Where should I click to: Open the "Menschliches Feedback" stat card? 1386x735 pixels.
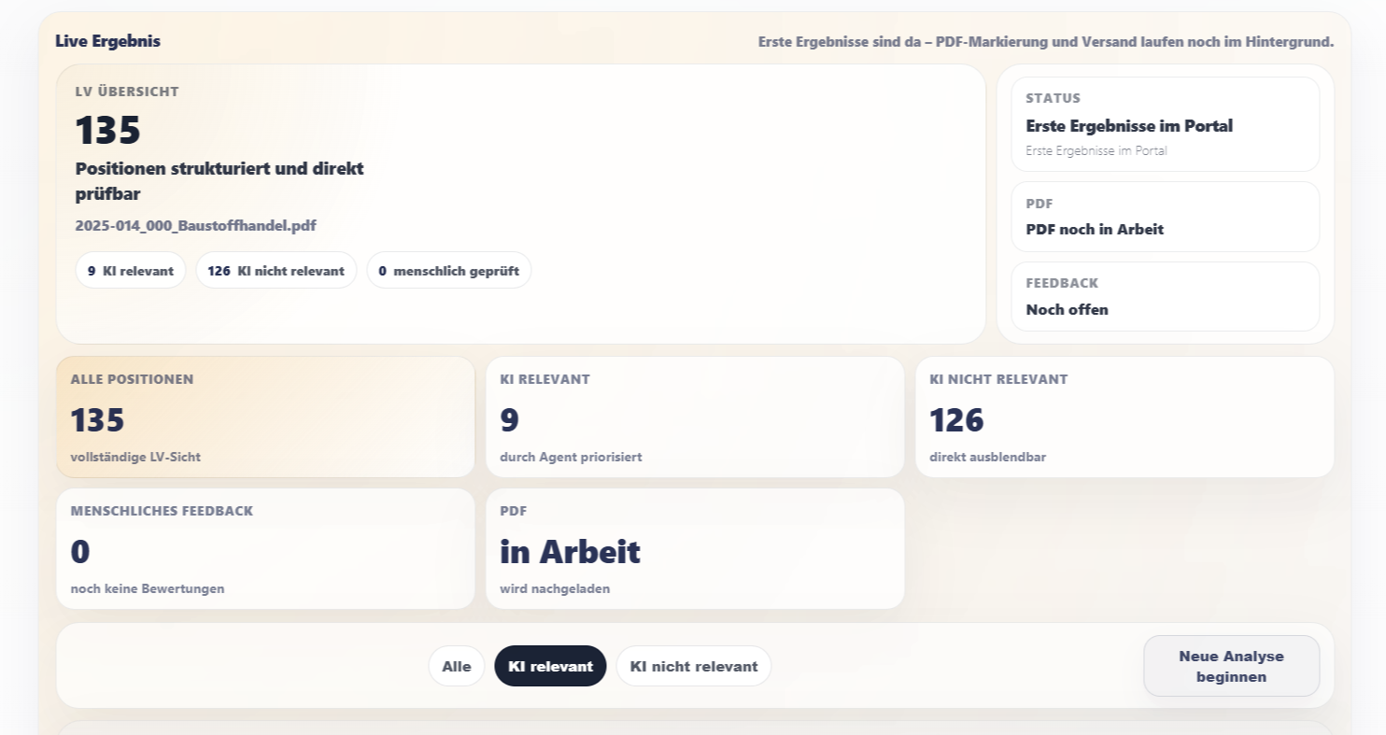265,549
